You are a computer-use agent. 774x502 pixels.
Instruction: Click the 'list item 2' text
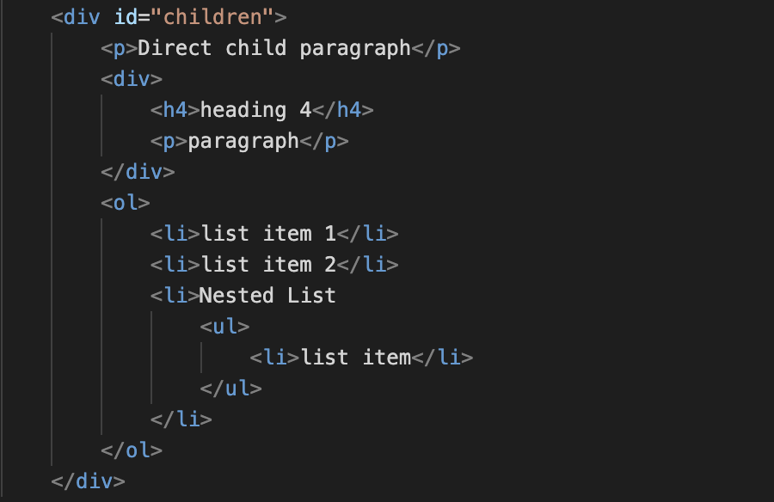(x=268, y=265)
